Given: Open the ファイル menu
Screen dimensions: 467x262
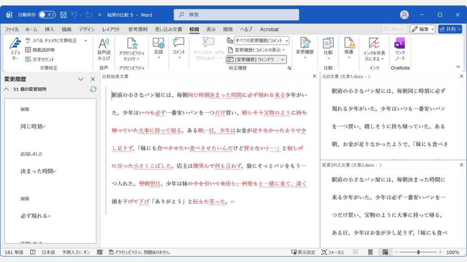Looking at the screenshot, I should (10, 29).
